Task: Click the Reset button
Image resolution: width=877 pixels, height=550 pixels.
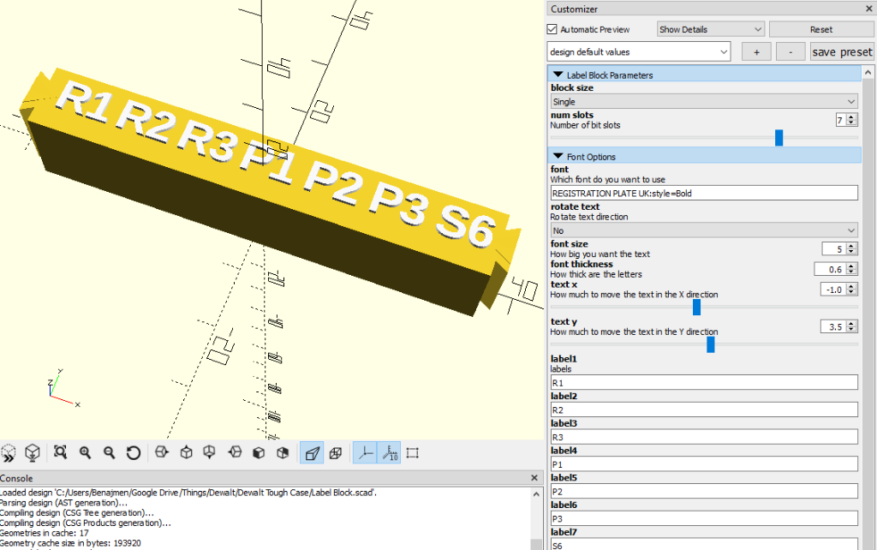Action: [x=821, y=29]
